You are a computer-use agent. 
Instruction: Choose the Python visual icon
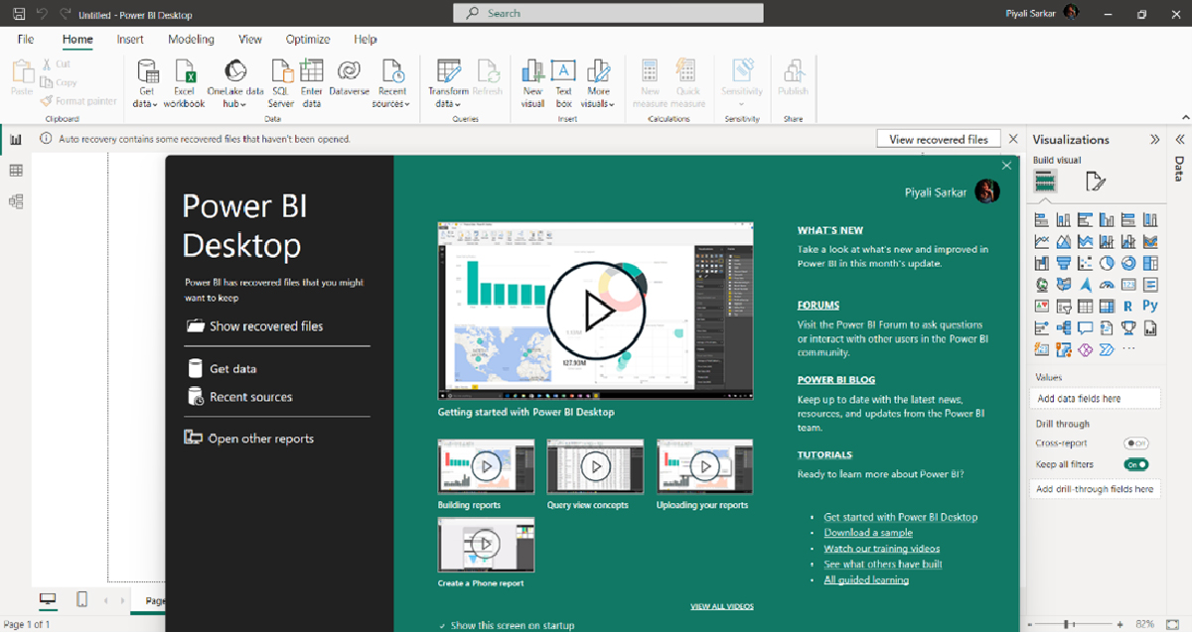tap(1150, 307)
